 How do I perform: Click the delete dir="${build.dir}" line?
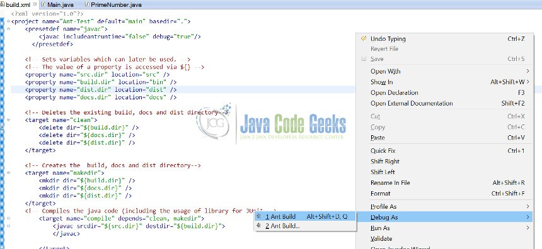click(89, 128)
